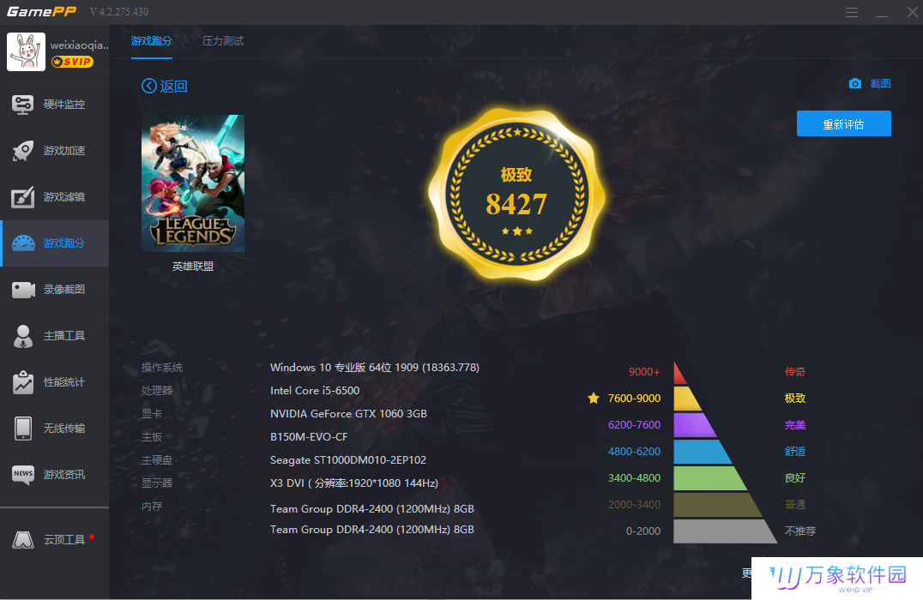Switch to the 压力测试 tab
Viewport: 923px width, 600px height.
pos(222,40)
